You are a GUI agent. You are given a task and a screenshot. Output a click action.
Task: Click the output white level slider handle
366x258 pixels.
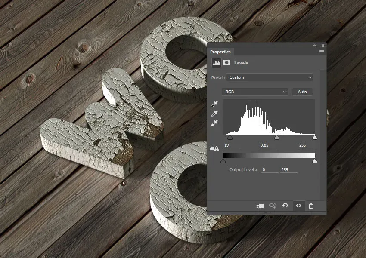pos(315,161)
